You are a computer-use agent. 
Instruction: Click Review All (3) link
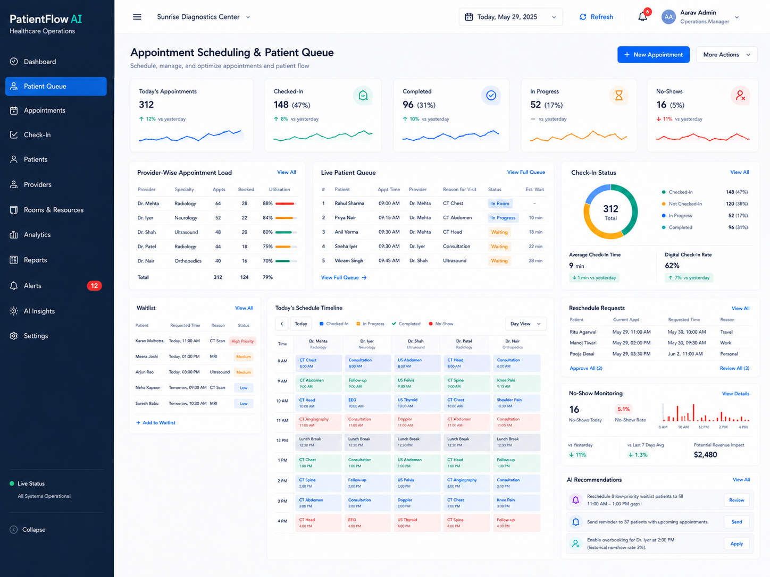pyautogui.click(x=734, y=368)
